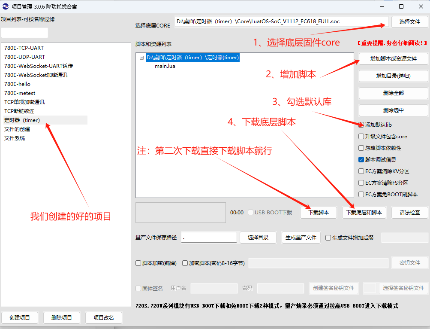Select project 780E-WebSocket加密通讯
This screenshot has width=430, height=329.
coord(36,75)
